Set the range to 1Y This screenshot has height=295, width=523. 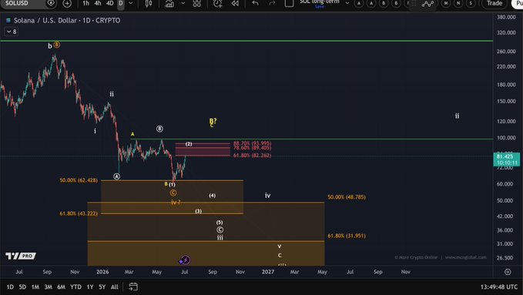click(x=90, y=287)
